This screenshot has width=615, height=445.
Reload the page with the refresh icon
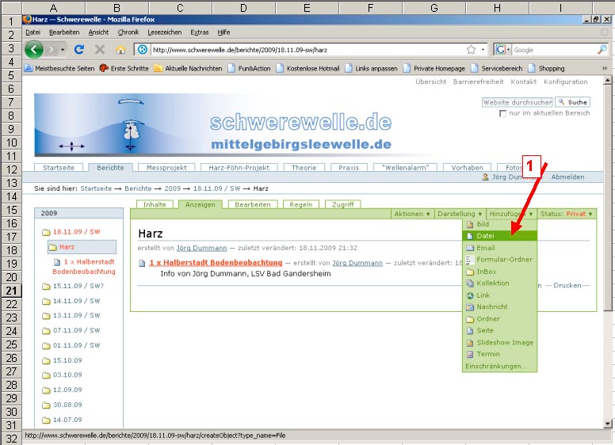click(x=79, y=49)
